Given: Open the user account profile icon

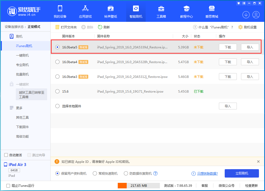Looking at the screenshot, I should pos(256,15).
